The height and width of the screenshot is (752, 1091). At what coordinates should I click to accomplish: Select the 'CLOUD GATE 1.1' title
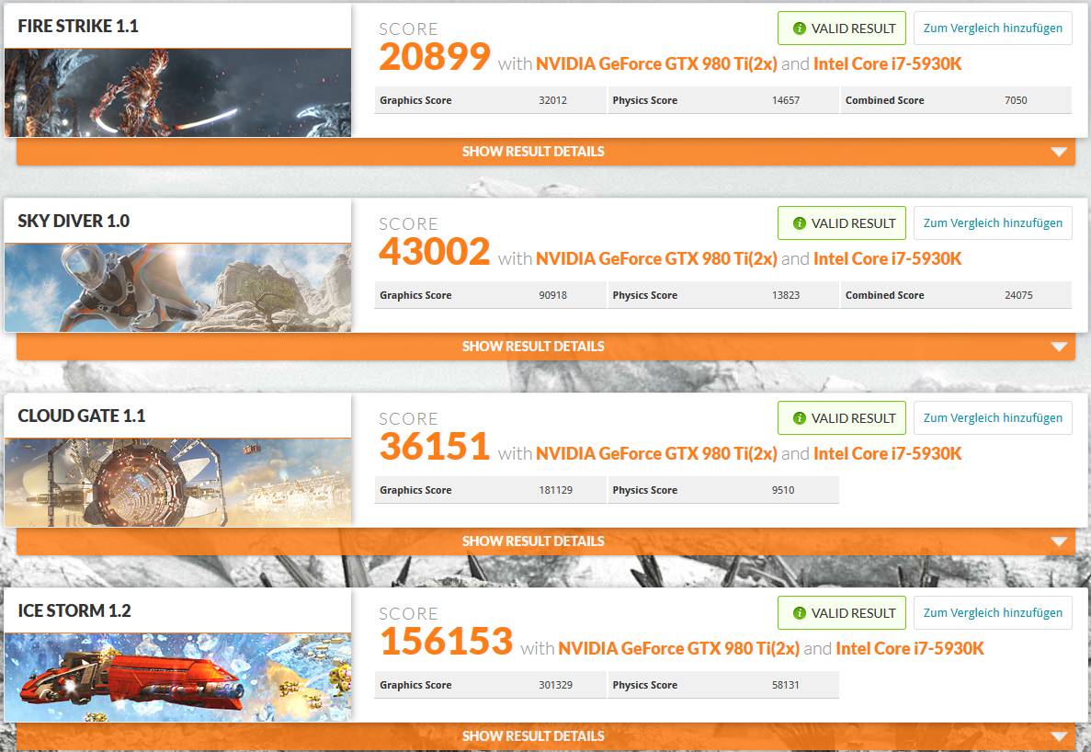coord(82,416)
